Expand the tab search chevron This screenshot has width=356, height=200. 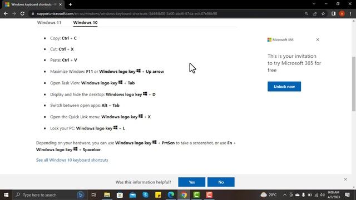[314, 4]
